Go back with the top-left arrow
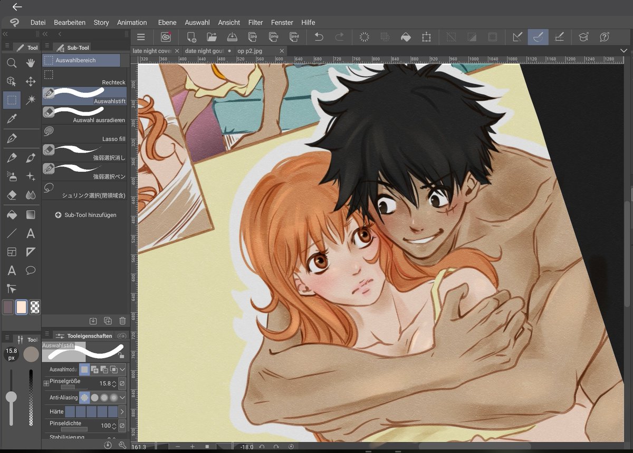 click(x=17, y=7)
